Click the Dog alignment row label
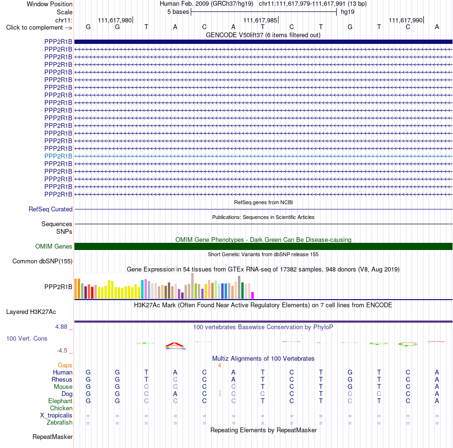453x448 pixels. click(67, 394)
